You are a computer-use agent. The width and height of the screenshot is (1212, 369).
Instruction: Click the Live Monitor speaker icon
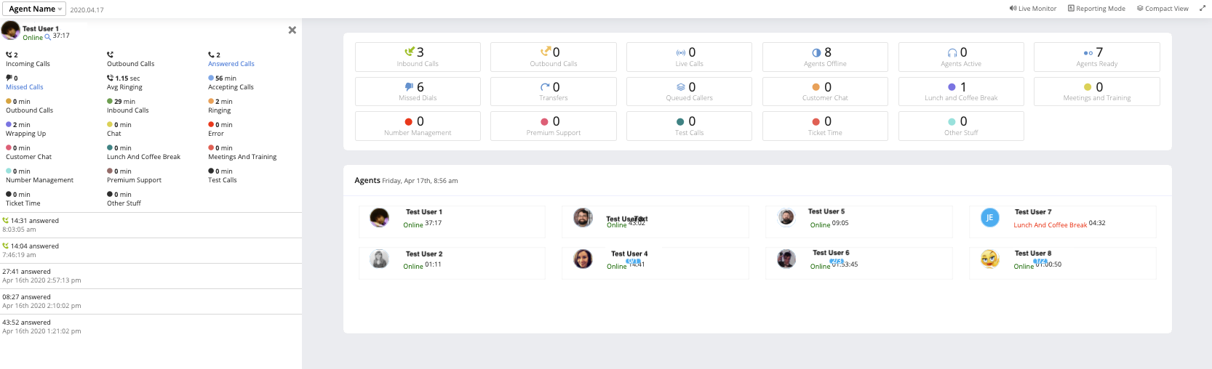(1013, 9)
